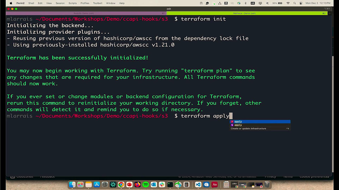339x190 pixels.
Task: Add a new terminal tab with plus button
Action: (x=330, y=13)
